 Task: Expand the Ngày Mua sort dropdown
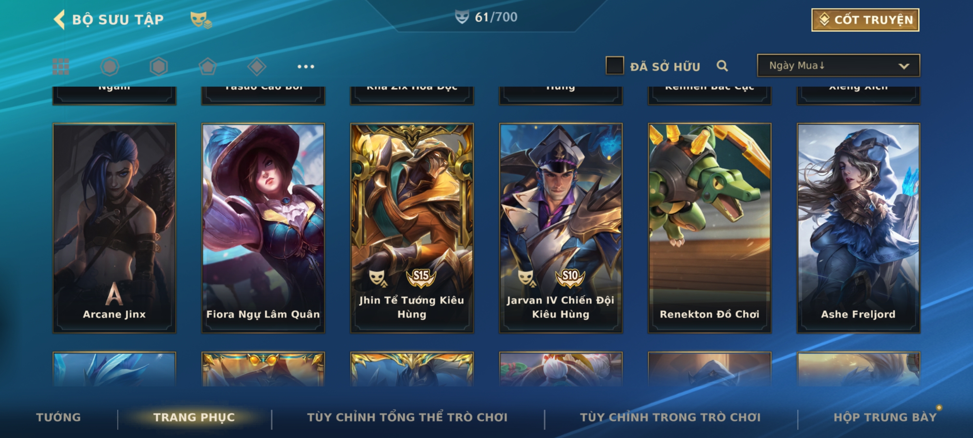pos(838,65)
